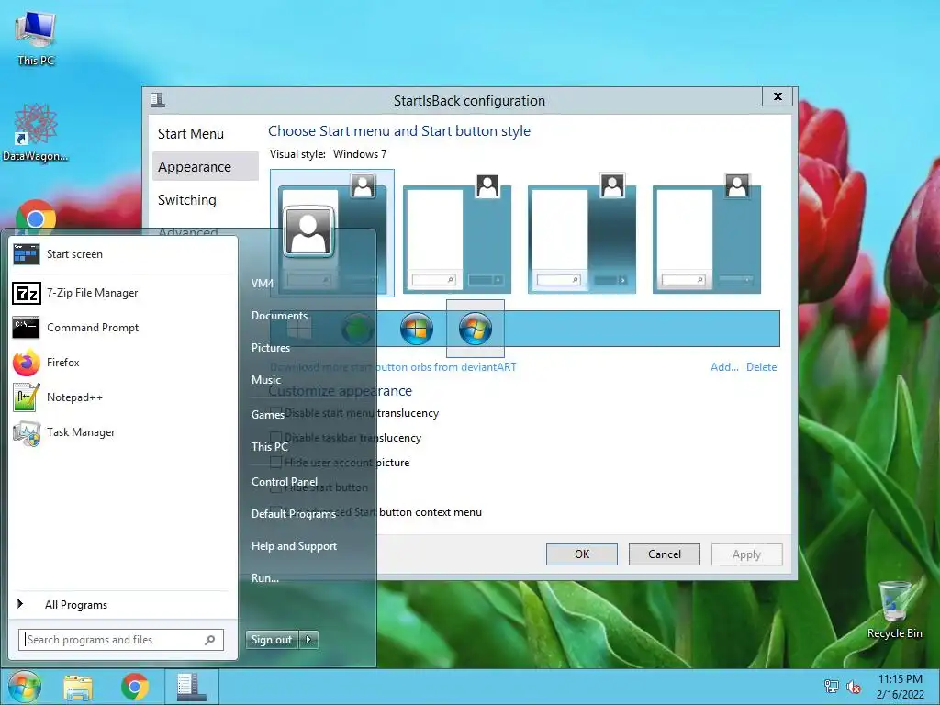
Task: Open Google Chrome from the taskbar
Action: click(x=135, y=687)
